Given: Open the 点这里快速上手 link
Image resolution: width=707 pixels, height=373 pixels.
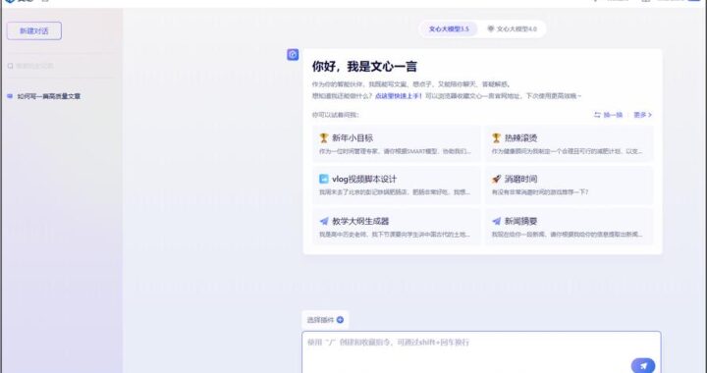Looking at the screenshot, I should click(399, 96).
